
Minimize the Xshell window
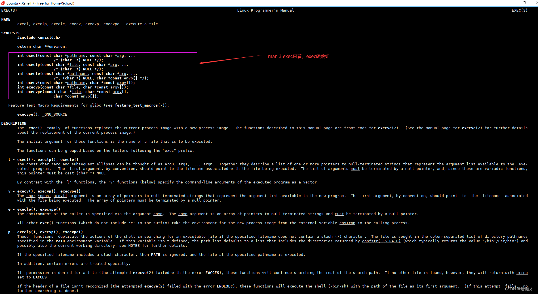pos(512,3)
